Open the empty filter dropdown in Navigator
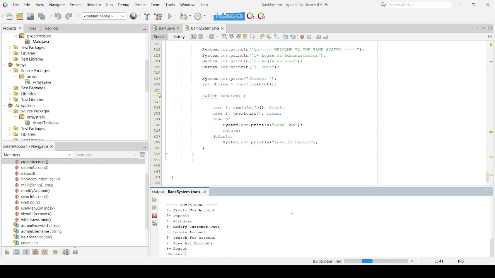The height and width of the screenshot is (278, 495). pos(106,155)
